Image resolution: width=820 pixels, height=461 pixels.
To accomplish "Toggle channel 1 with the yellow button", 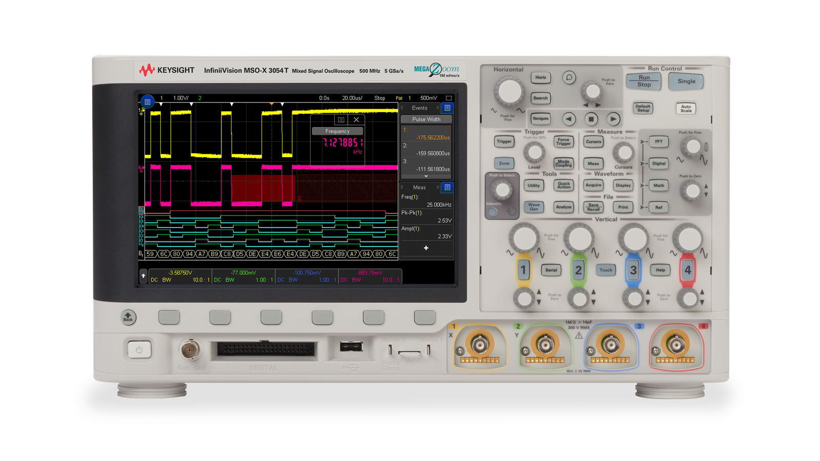I will click(x=523, y=269).
